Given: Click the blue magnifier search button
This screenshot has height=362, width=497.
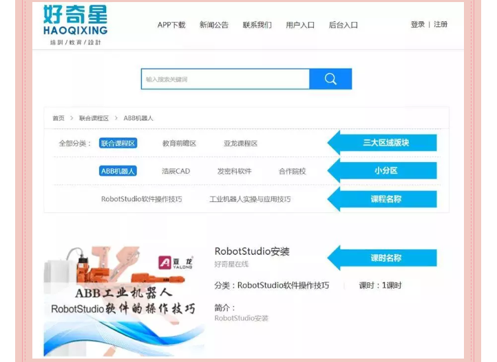Looking at the screenshot, I should coord(330,79).
